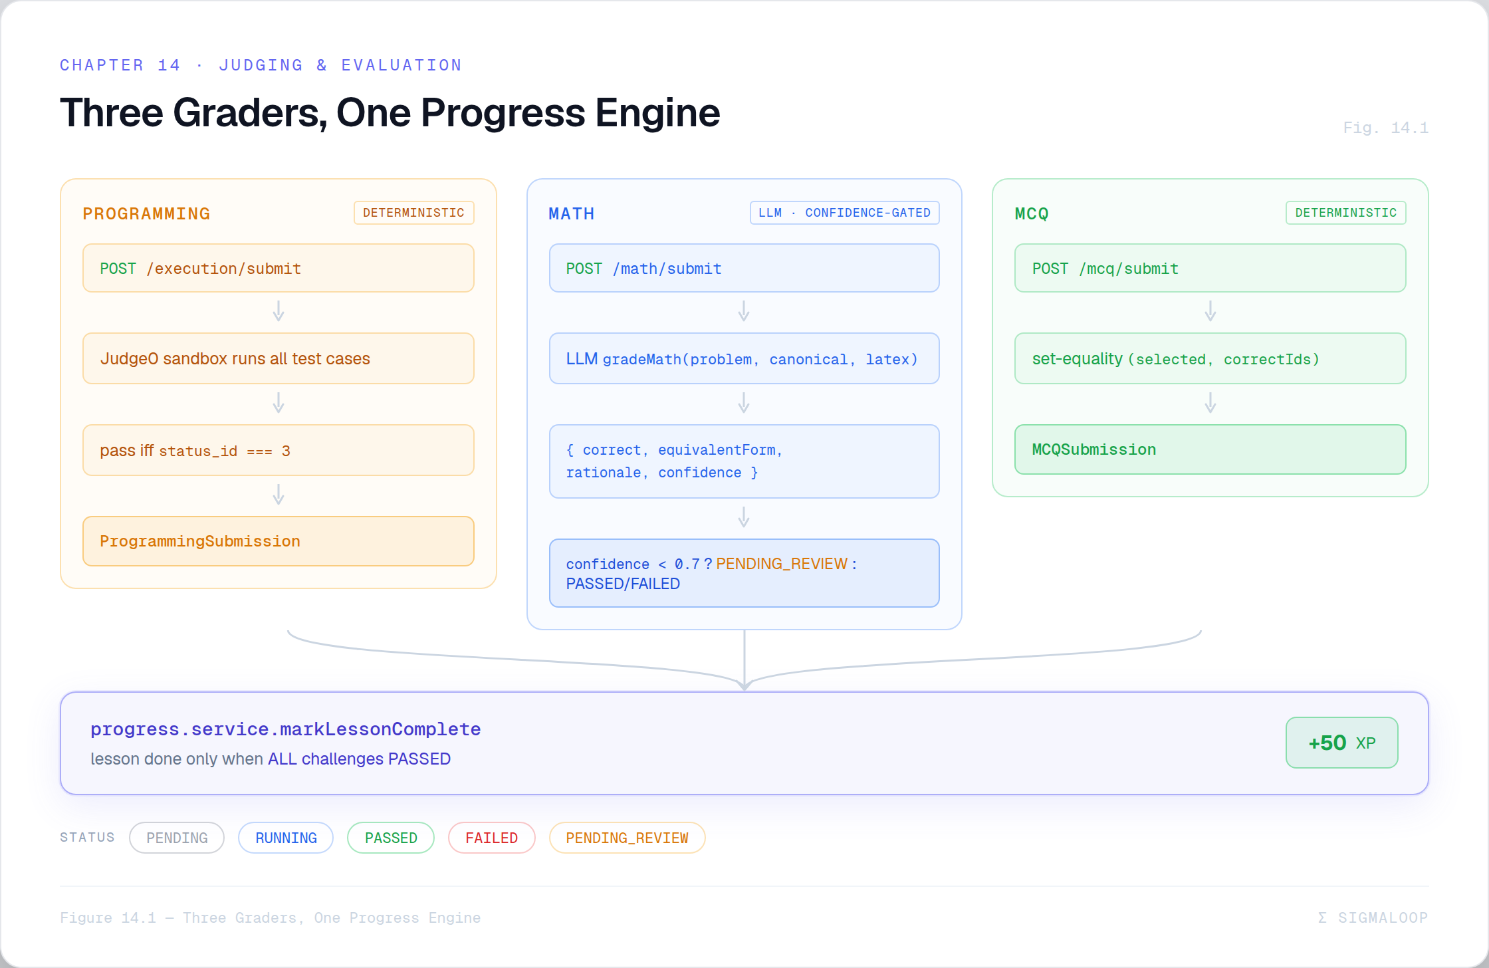This screenshot has height=968, width=1489.
Task: Click the arrow below pass iff status_id box
Action: [x=279, y=495]
